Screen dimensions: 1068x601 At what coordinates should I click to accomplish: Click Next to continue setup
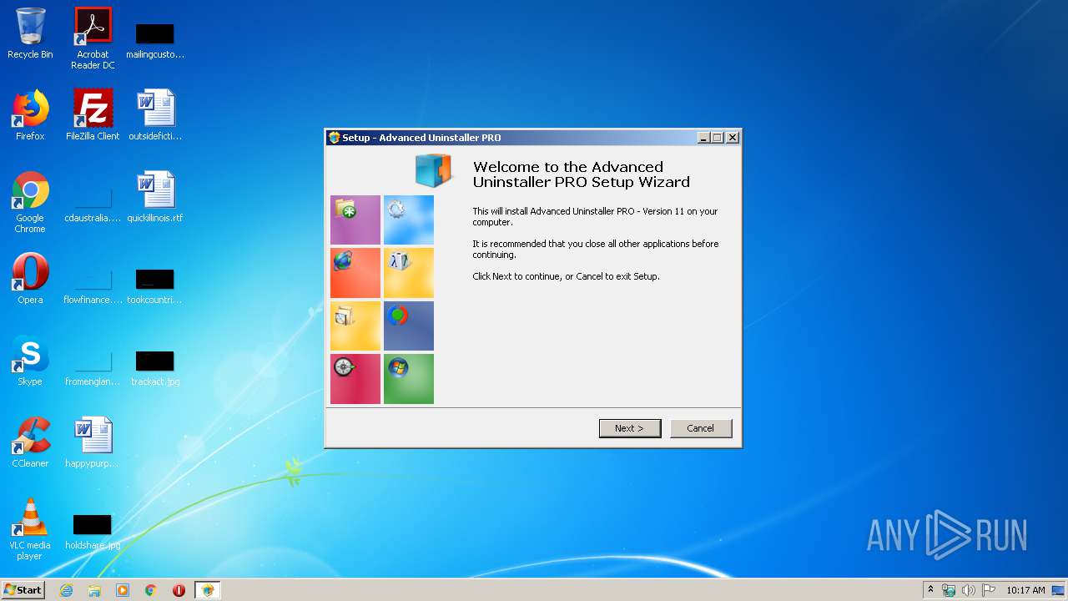click(630, 428)
